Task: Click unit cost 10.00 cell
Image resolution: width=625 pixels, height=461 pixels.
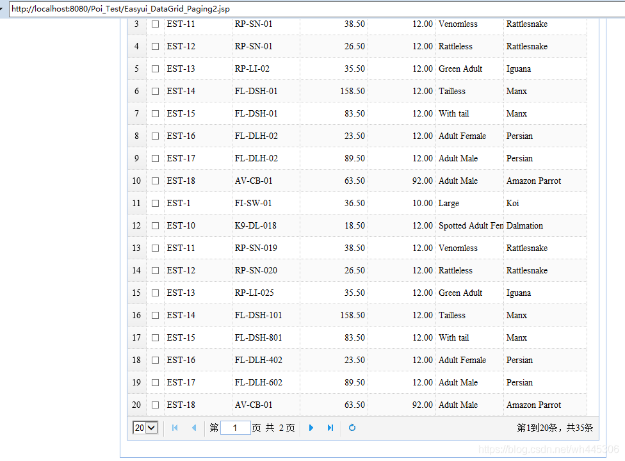Action: (x=402, y=203)
